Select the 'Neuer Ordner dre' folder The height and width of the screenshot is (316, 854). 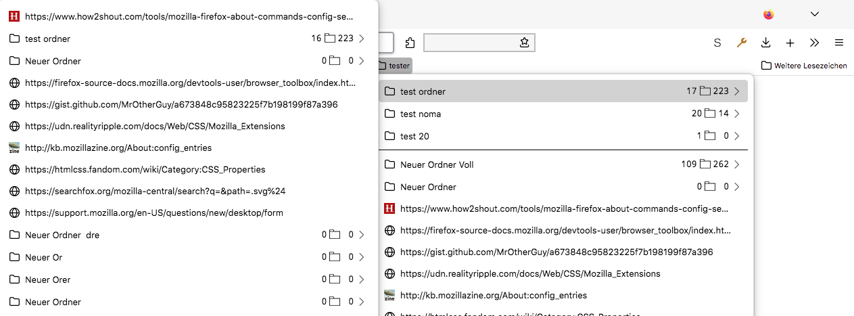[62, 235]
